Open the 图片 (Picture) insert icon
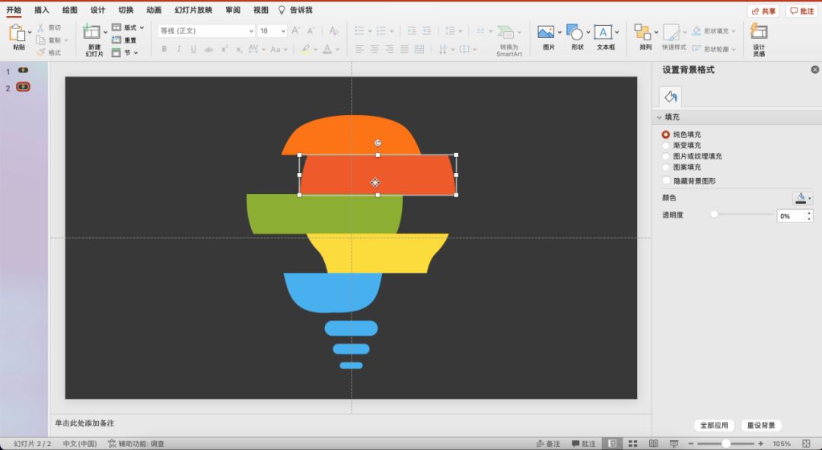822x450 pixels. click(x=545, y=32)
